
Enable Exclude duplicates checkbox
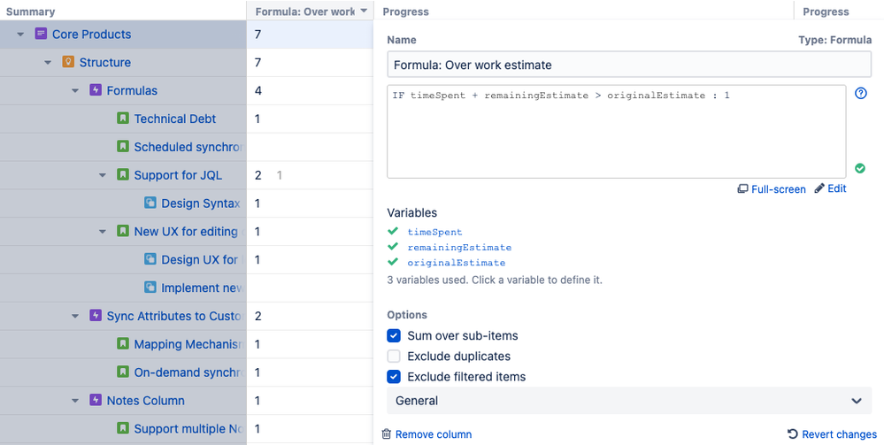pyautogui.click(x=394, y=356)
